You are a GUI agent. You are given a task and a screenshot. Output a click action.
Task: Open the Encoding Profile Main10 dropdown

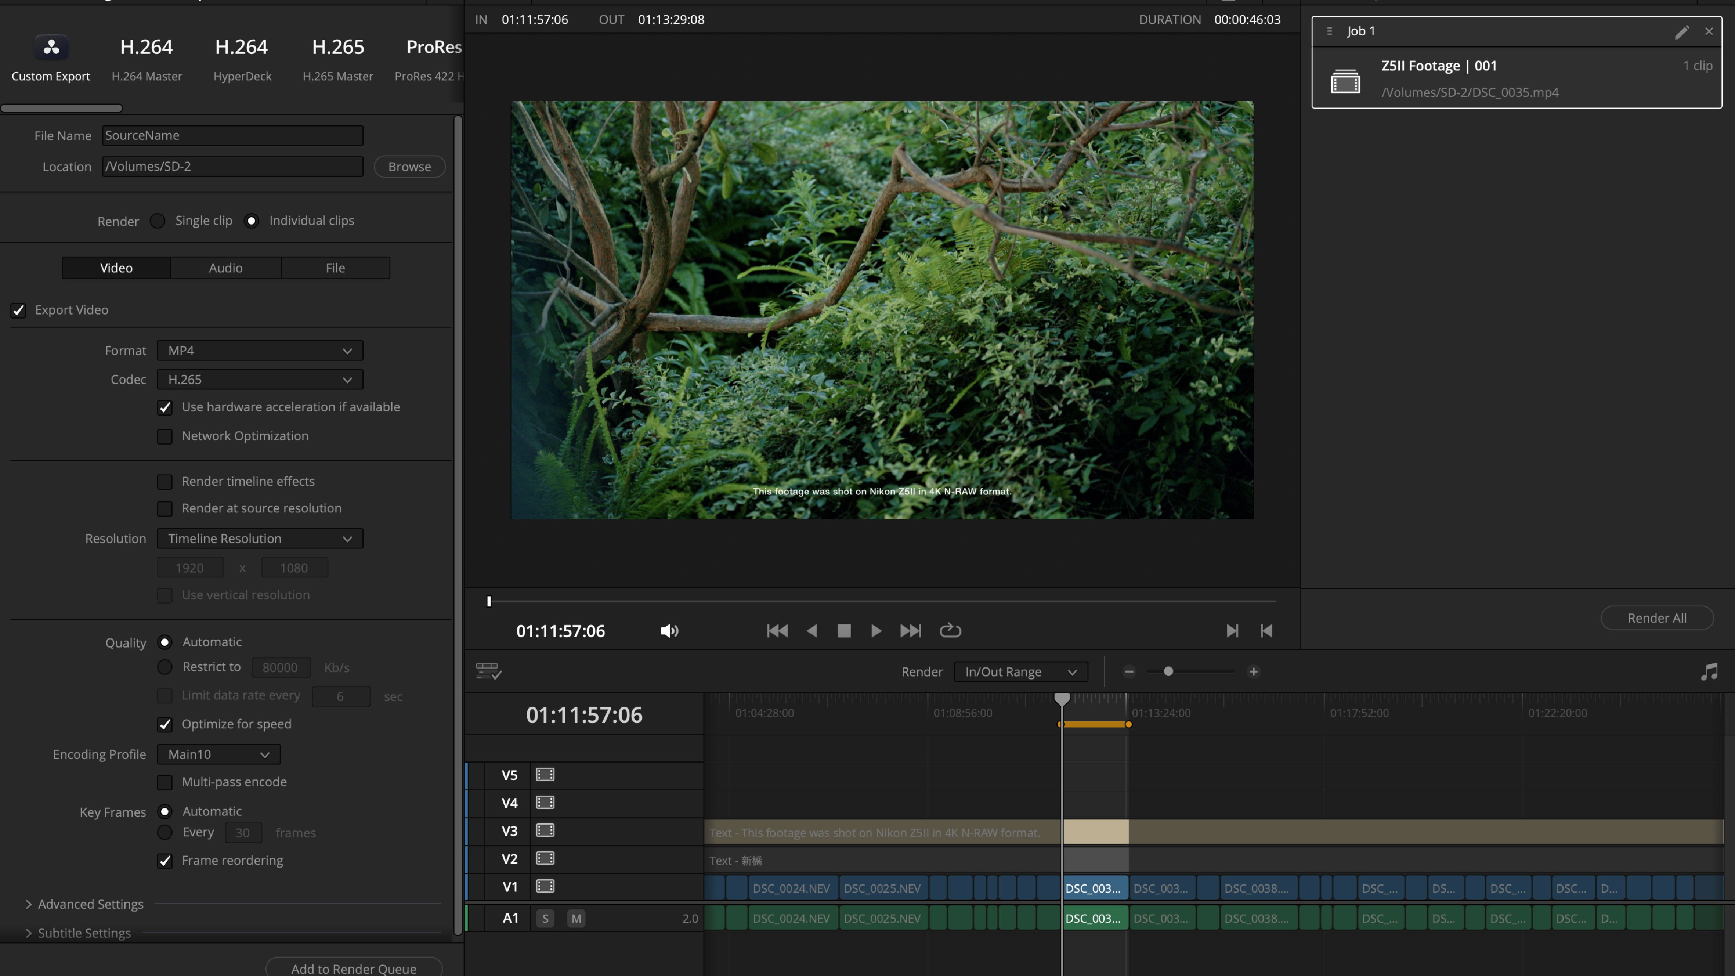tap(218, 755)
